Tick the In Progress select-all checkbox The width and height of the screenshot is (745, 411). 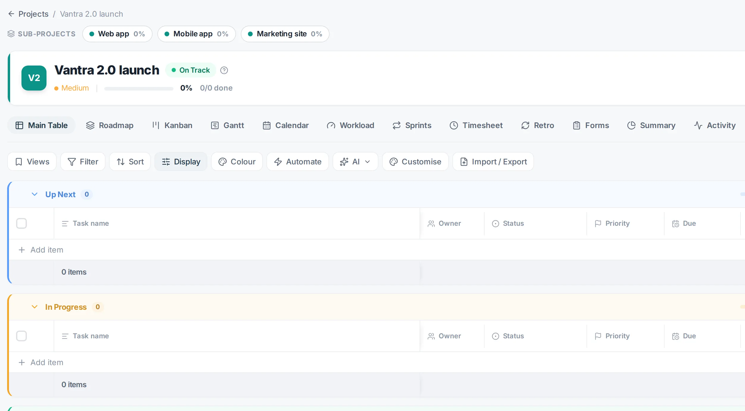[21, 336]
